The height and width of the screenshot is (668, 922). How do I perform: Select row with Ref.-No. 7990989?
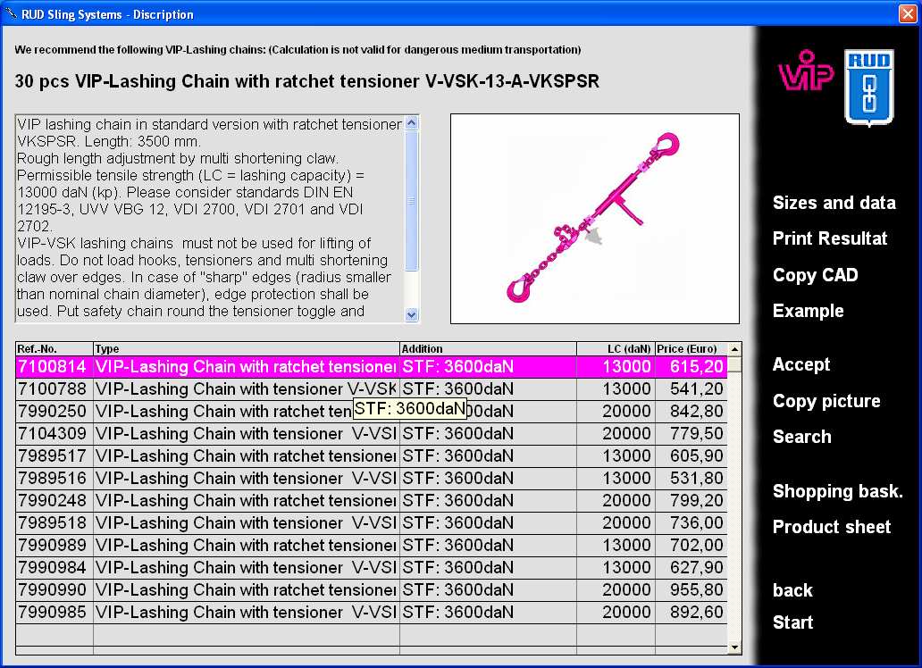(x=372, y=546)
